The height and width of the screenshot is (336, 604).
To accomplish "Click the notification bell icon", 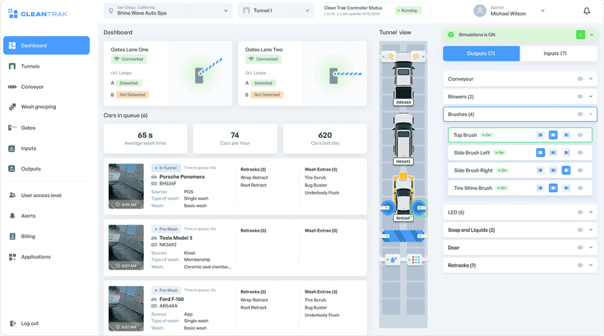I will [x=587, y=11].
